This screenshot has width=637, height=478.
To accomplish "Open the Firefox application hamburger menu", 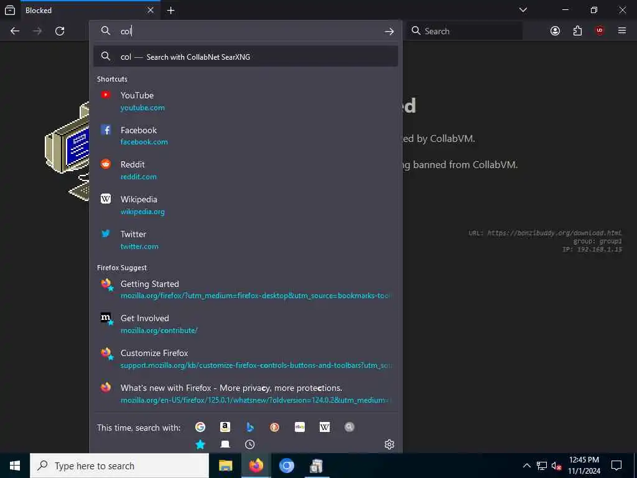I will [622, 31].
